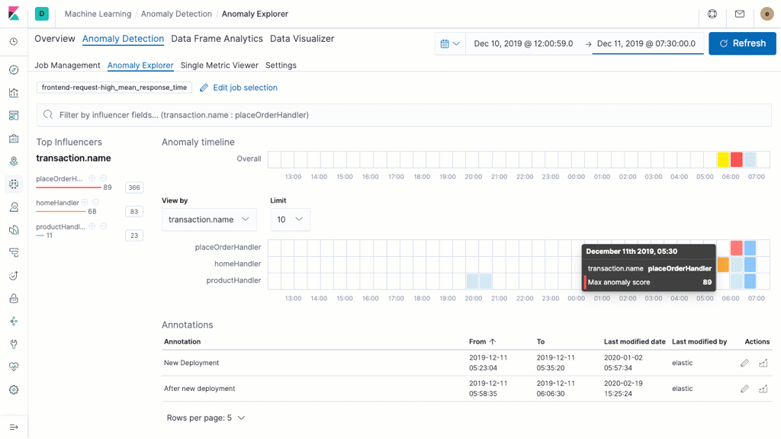Open the Help menu life buoy icon
Viewport: 781px width, 439px height.
(713, 13)
